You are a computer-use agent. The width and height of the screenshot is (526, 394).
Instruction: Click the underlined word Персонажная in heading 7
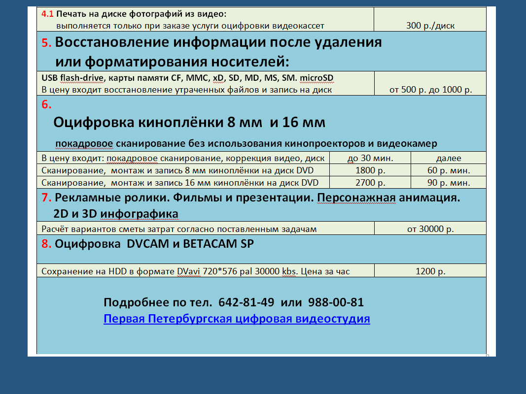[356, 198]
